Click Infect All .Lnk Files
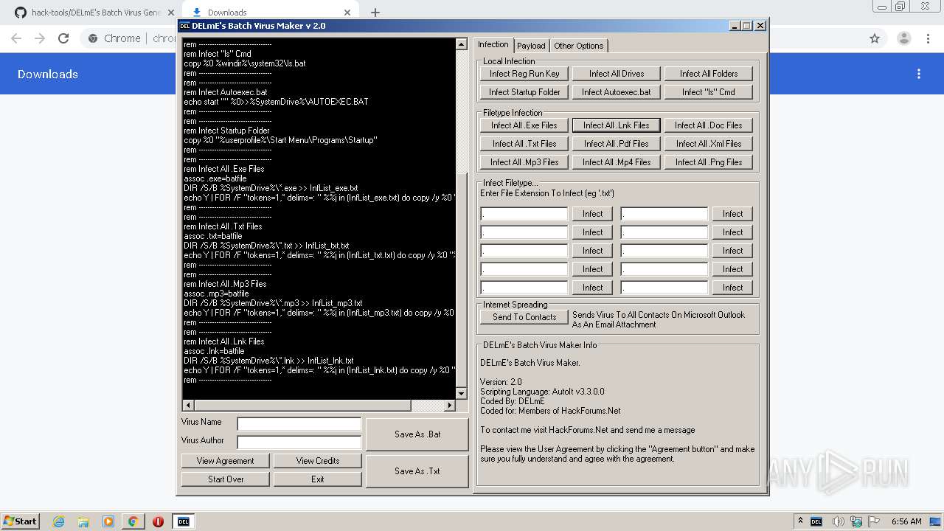 pyautogui.click(x=617, y=125)
